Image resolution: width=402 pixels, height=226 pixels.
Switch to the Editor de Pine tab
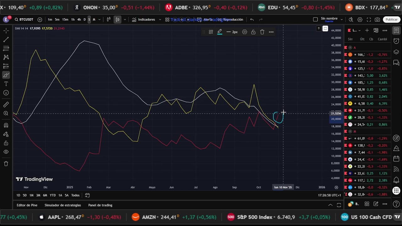tap(27, 205)
